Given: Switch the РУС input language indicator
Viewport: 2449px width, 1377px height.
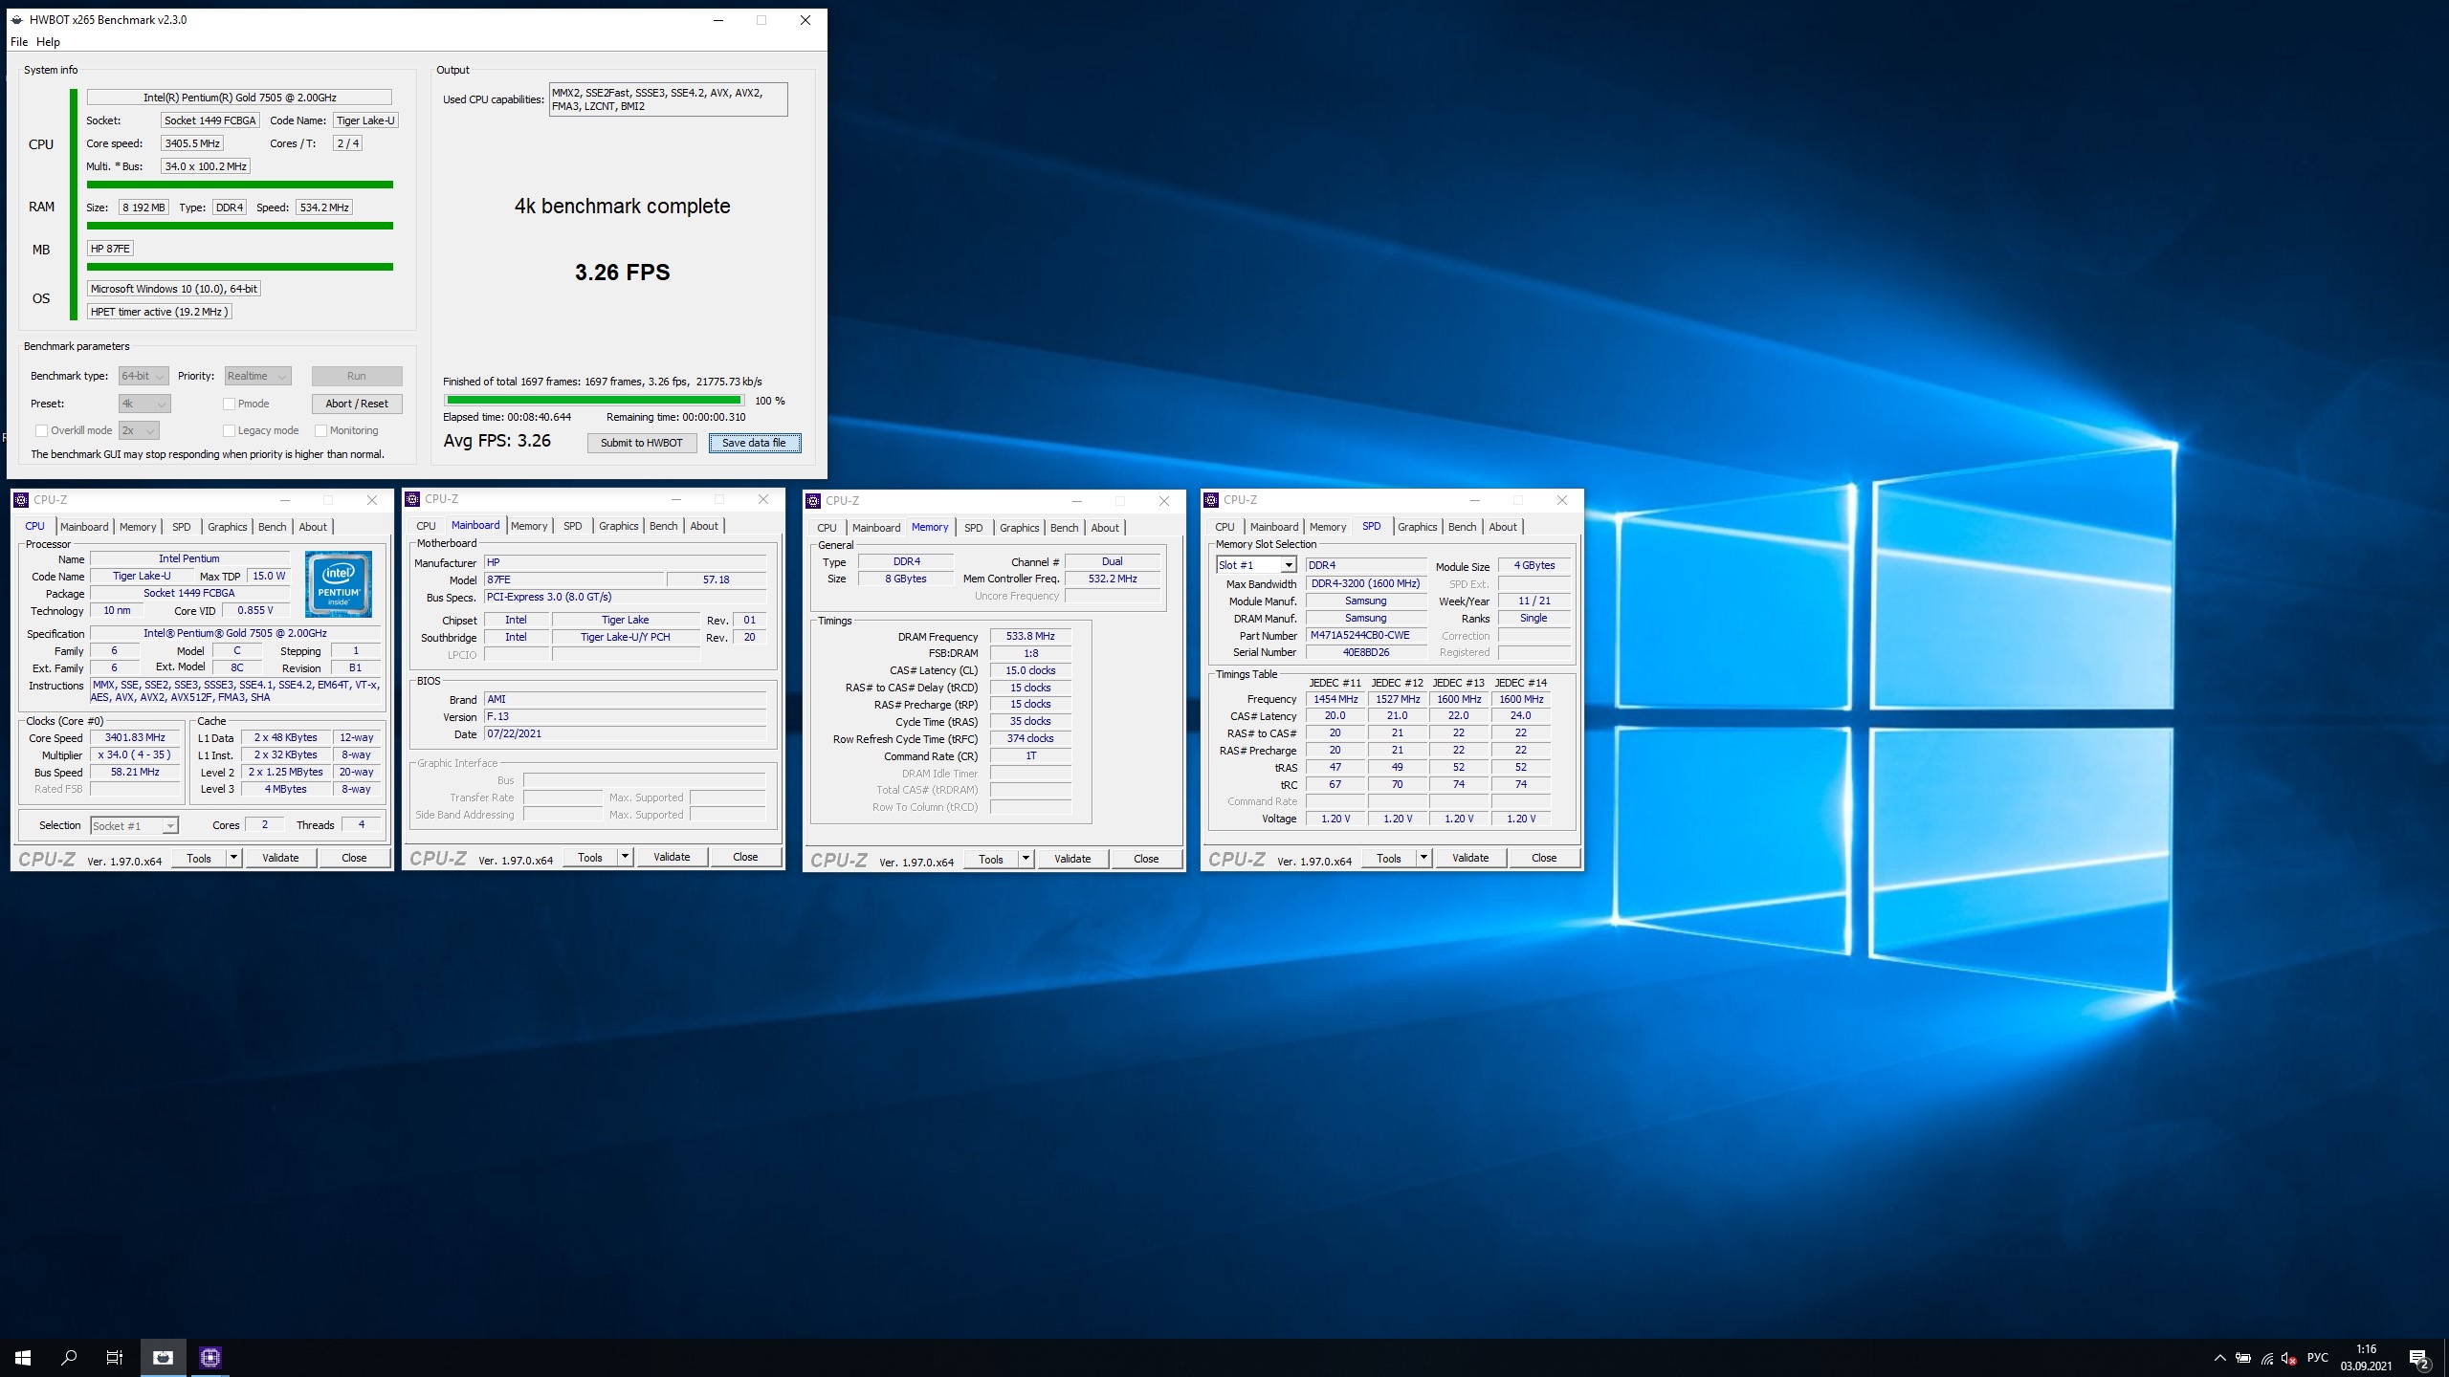Looking at the screenshot, I should click(2318, 1358).
